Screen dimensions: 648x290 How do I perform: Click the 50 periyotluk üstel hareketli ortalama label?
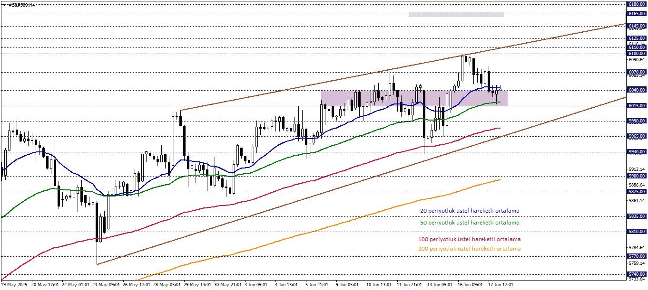click(470, 223)
